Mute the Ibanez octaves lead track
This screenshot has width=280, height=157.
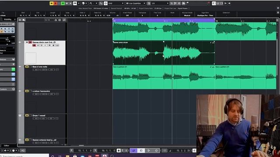coord(27,140)
